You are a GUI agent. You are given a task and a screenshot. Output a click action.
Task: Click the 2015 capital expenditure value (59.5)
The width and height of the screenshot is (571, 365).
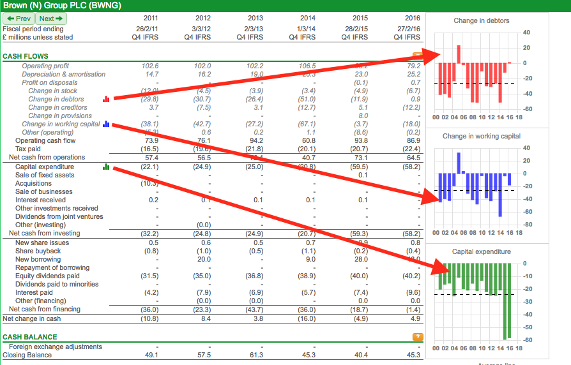coord(359,167)
